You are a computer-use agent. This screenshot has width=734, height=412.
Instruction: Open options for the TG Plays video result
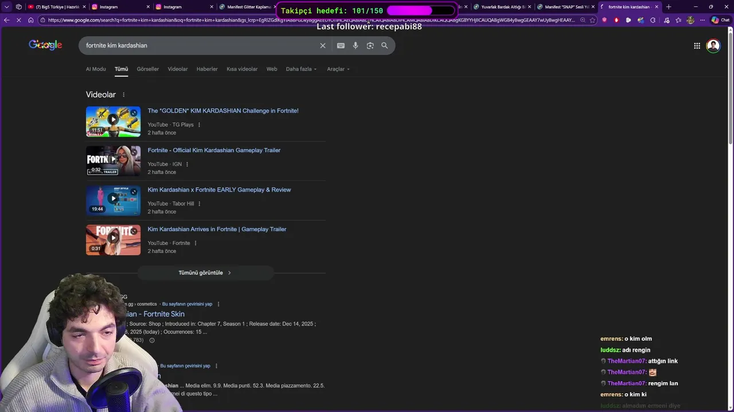tap(200, 125)
